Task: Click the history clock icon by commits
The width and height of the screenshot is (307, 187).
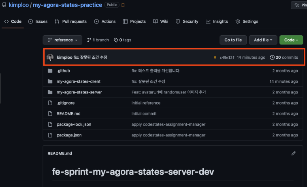Action: (x=272, y=57)
